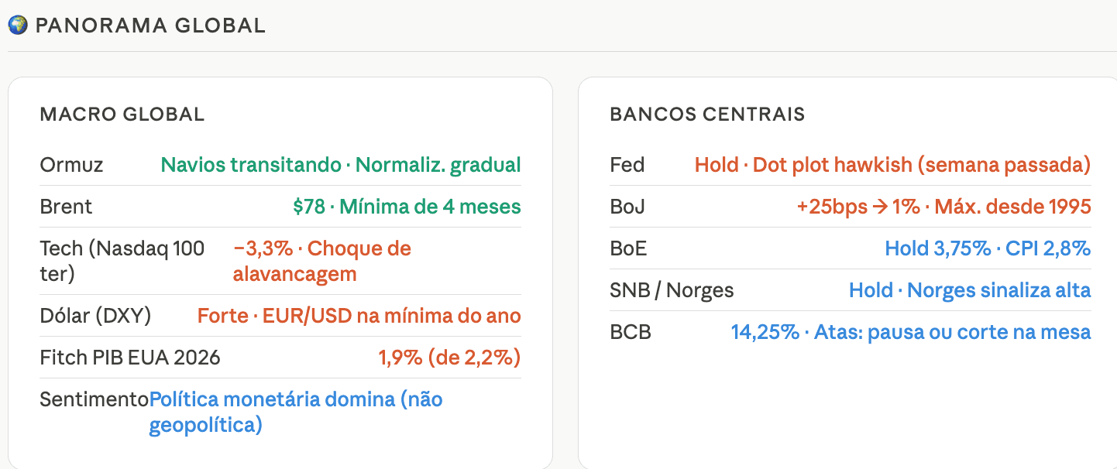Select the Dólar (DXY) row label

click(95, 316)
